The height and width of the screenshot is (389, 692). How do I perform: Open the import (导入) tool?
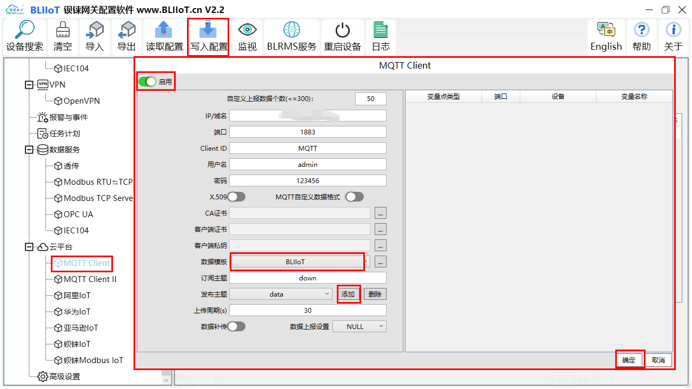pyautogui.click(x=95, y=37)
